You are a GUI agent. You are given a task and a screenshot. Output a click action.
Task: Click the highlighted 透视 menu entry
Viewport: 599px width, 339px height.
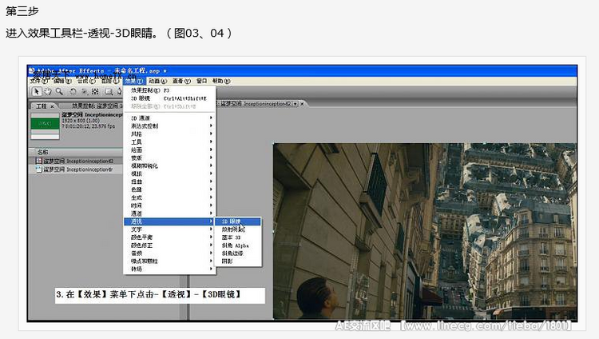(169, 221)
